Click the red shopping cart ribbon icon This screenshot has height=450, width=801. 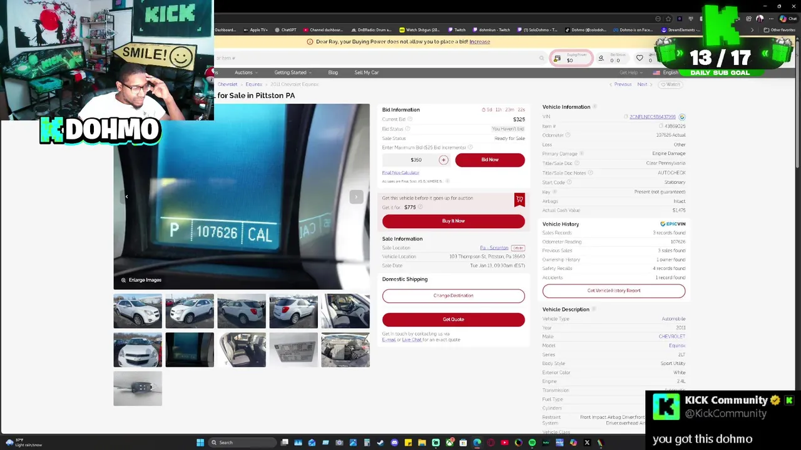pyautogui.click(x=519, y=199)
